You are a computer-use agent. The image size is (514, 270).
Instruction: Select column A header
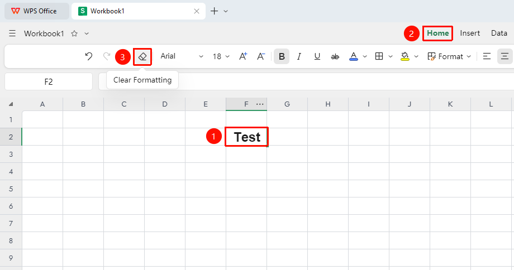click(x=42, y=104)
